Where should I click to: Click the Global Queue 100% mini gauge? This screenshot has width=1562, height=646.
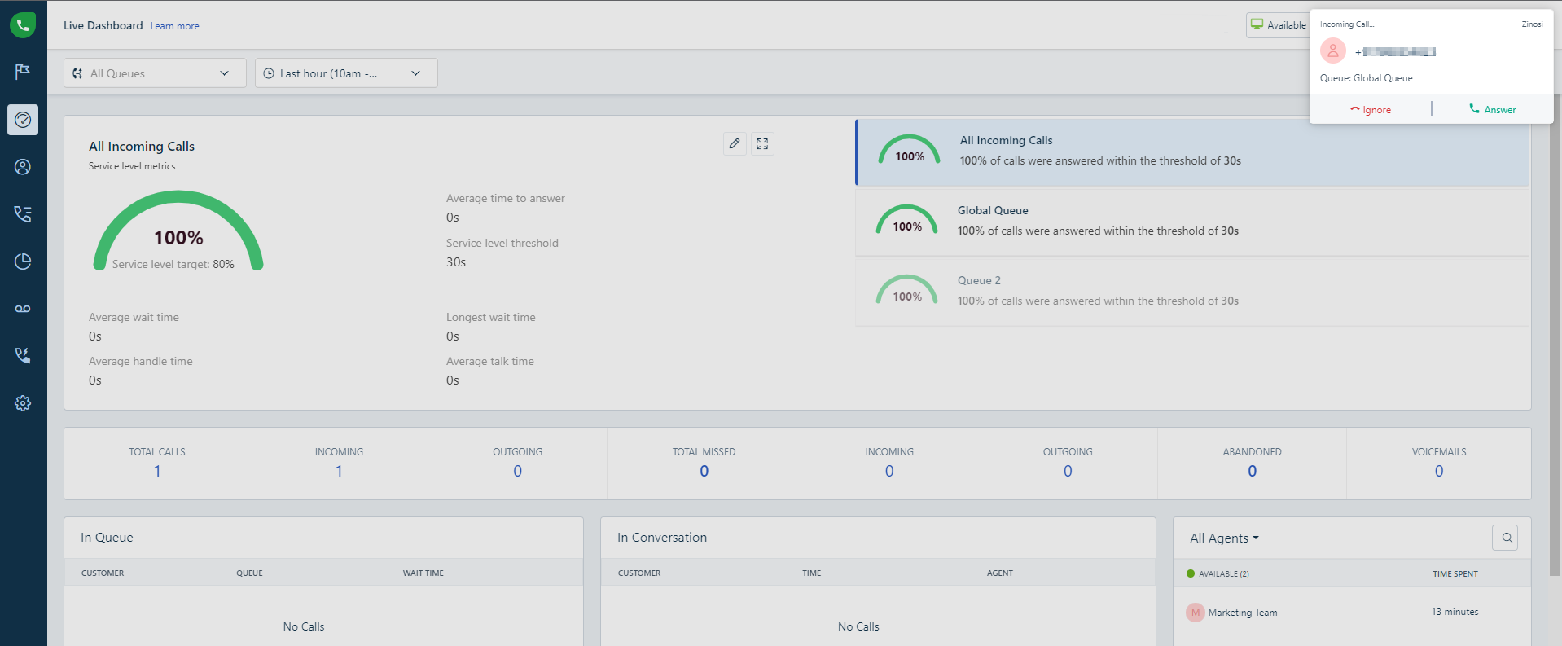pos(907,219)
